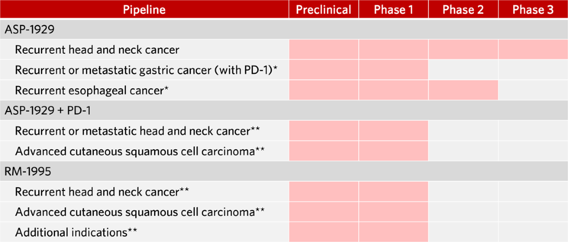Click the Additional indications row label
The image size is (568, 242).
[x=76, y=231]
